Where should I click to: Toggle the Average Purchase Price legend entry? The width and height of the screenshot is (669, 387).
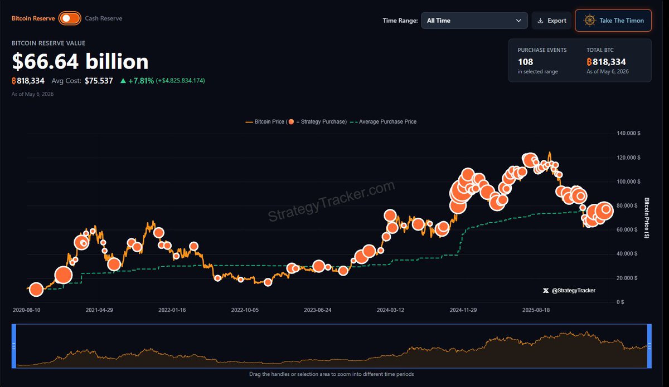click(383, 121)
